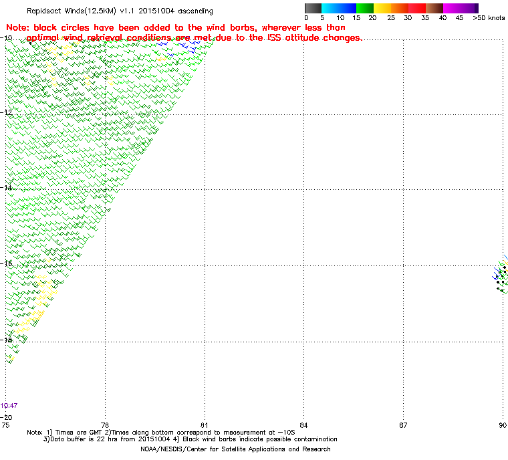508x460 pixels.
Task: Click the black-circled wind barbs at the right edge
Action: coord(501,275)
